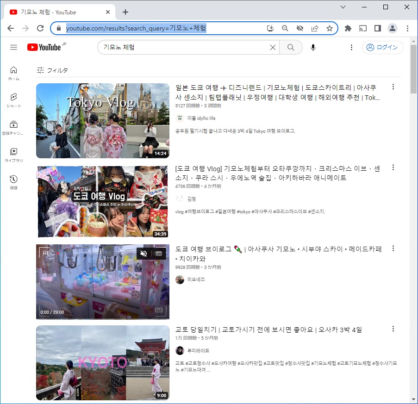The height and width of the screenshot is (404, 418).
Task: Unmute the previewing video thumbnail
Action: pyautogui.click(x=143, y=254)
